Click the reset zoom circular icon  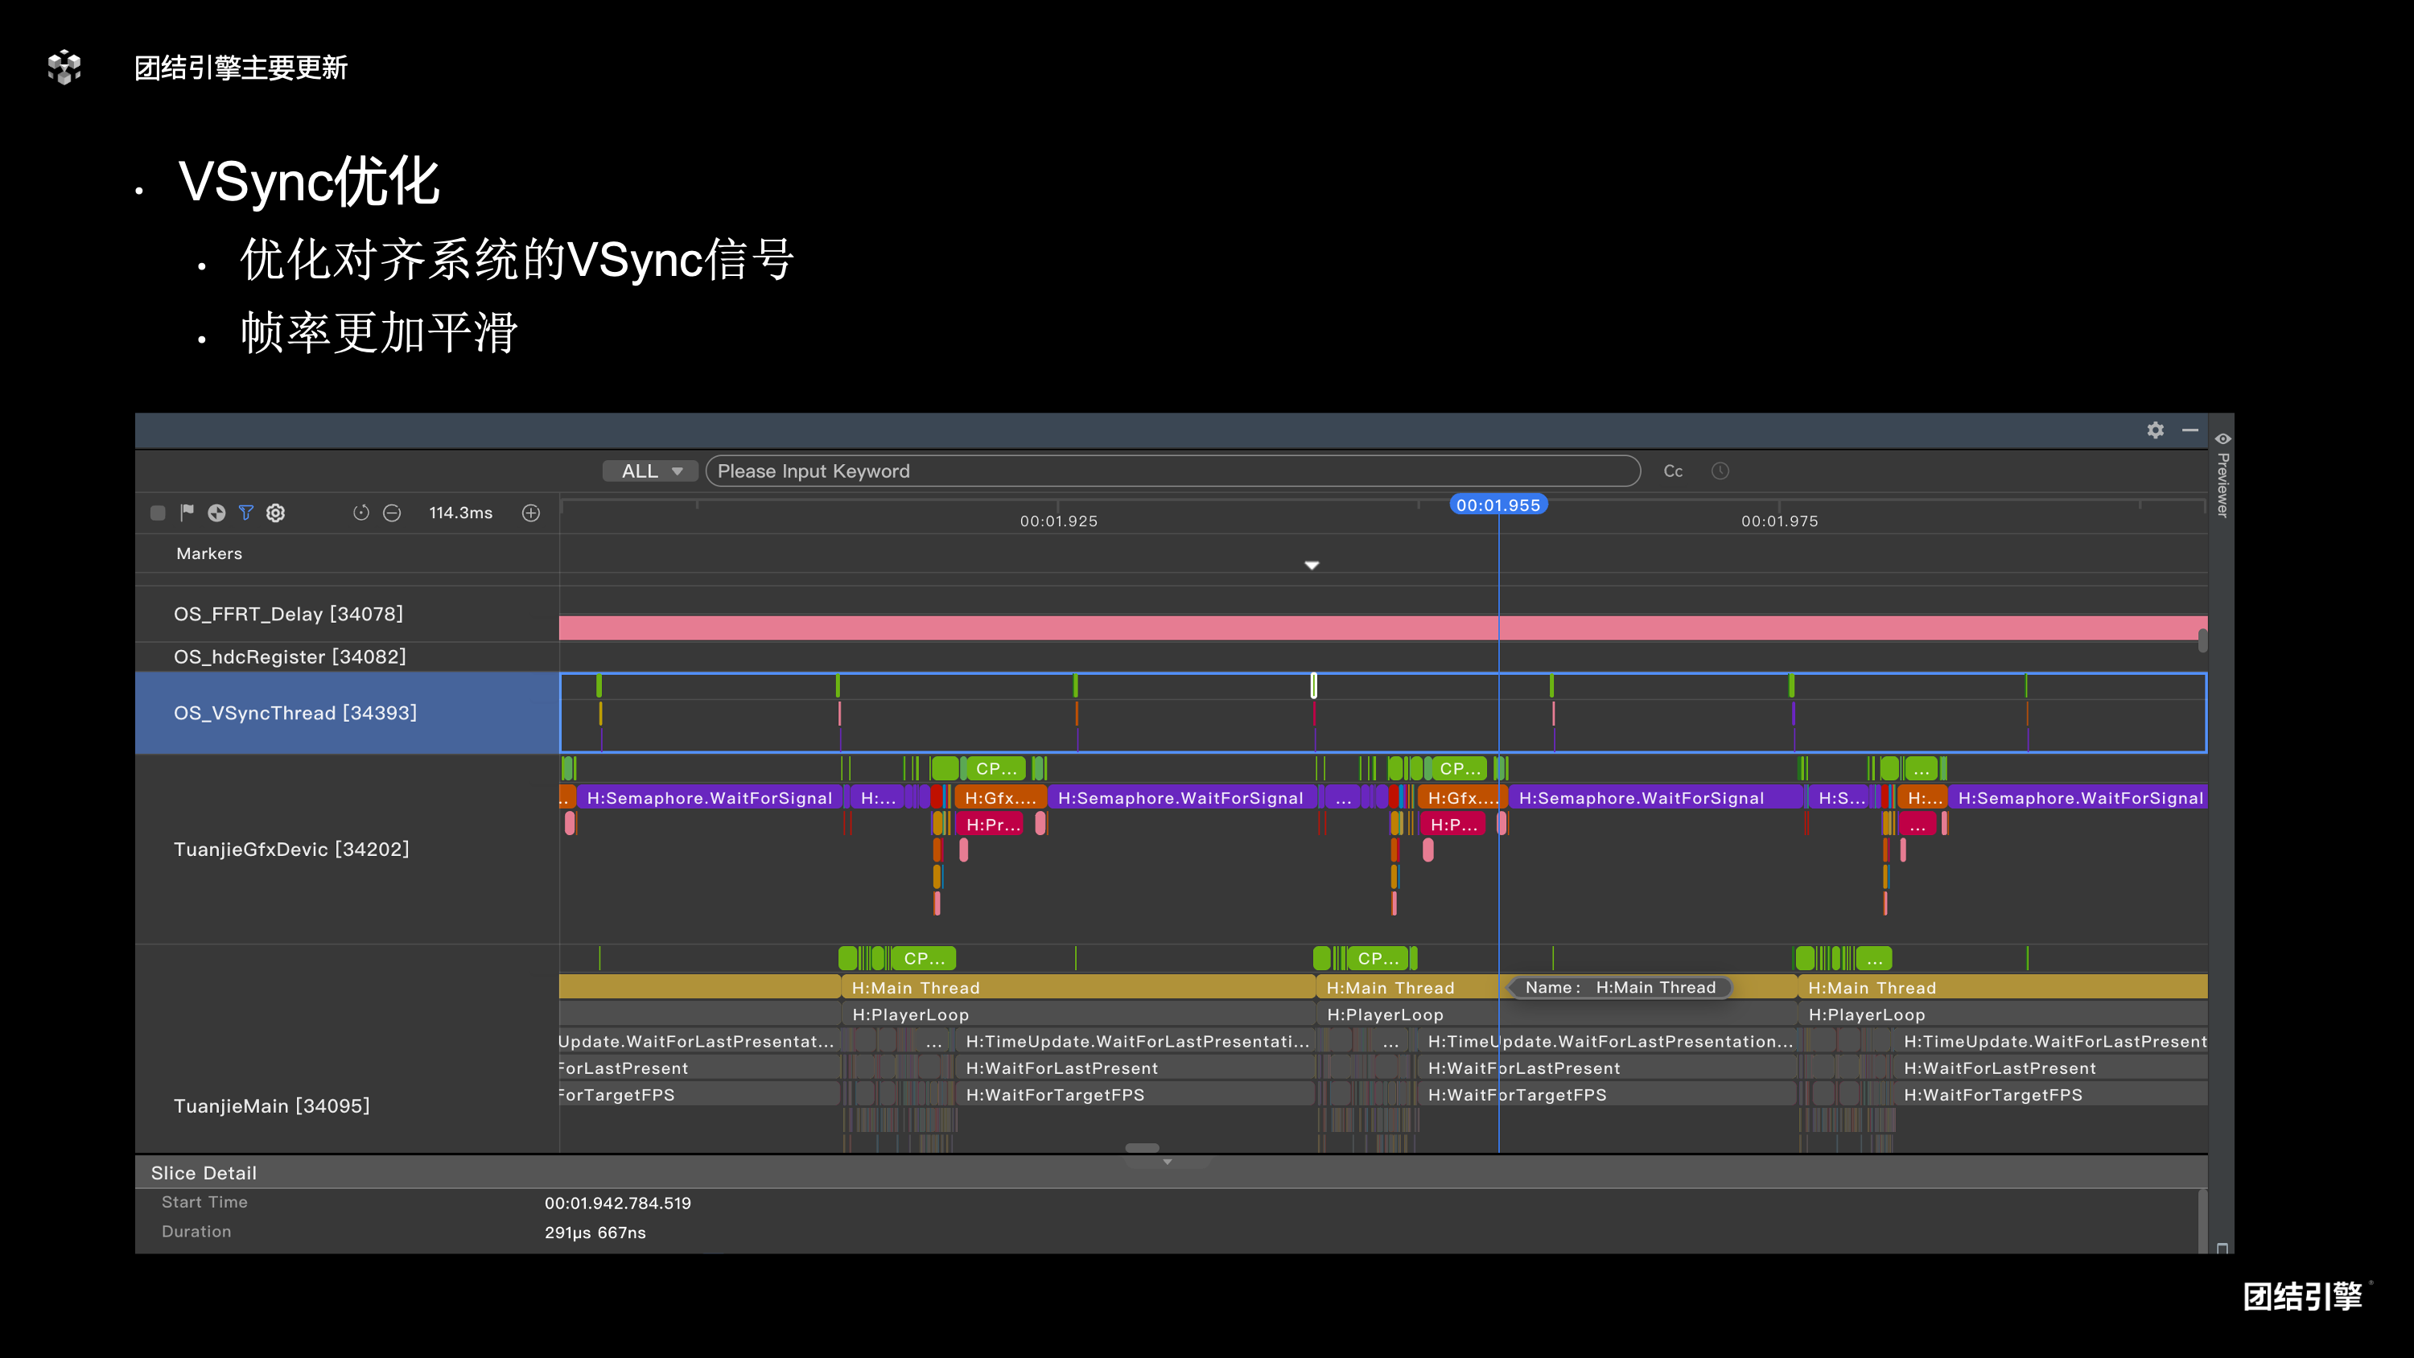[x=360, y=512]
